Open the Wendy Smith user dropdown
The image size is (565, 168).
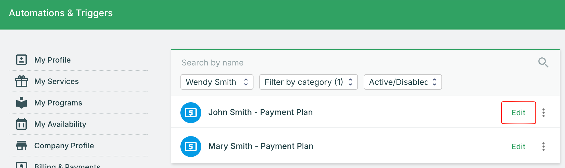[217, 82]
